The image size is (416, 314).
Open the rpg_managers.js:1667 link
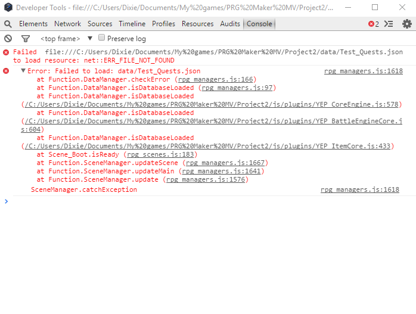[x=225, y=163]
